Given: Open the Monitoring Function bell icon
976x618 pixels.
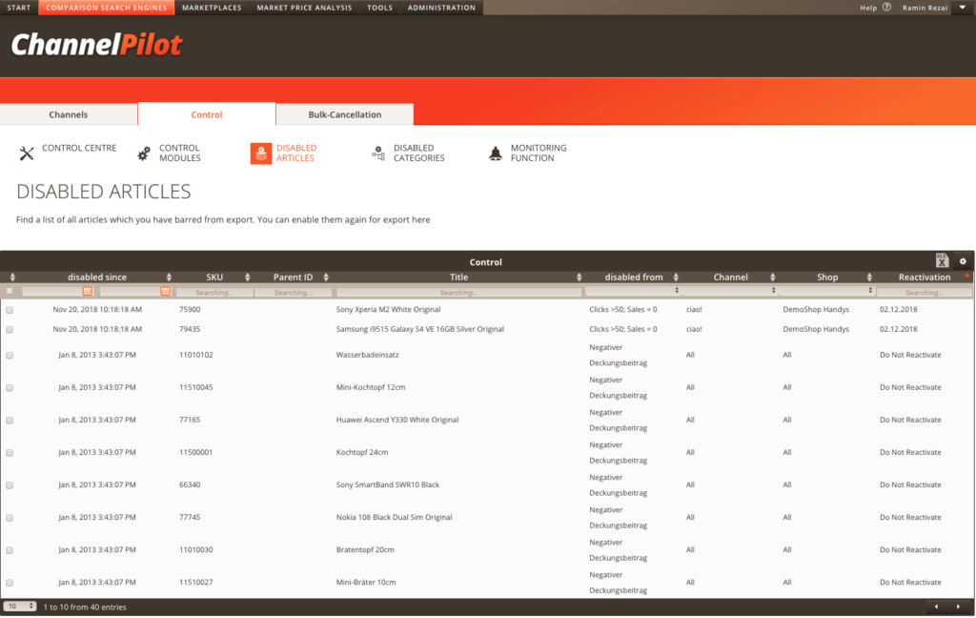Looking at the screenshot, I should [x=495, y=153].
